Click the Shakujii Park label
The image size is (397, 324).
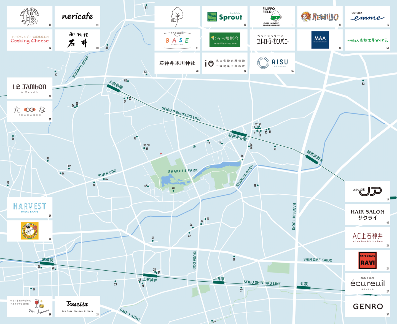pyautogui.click(x=183, y=171)
